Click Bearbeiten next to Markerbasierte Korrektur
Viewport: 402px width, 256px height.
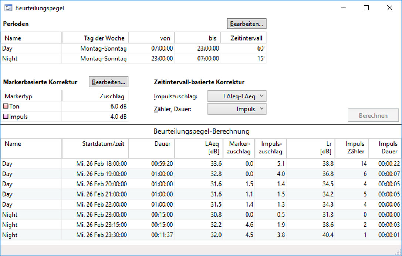pos(108,82)
